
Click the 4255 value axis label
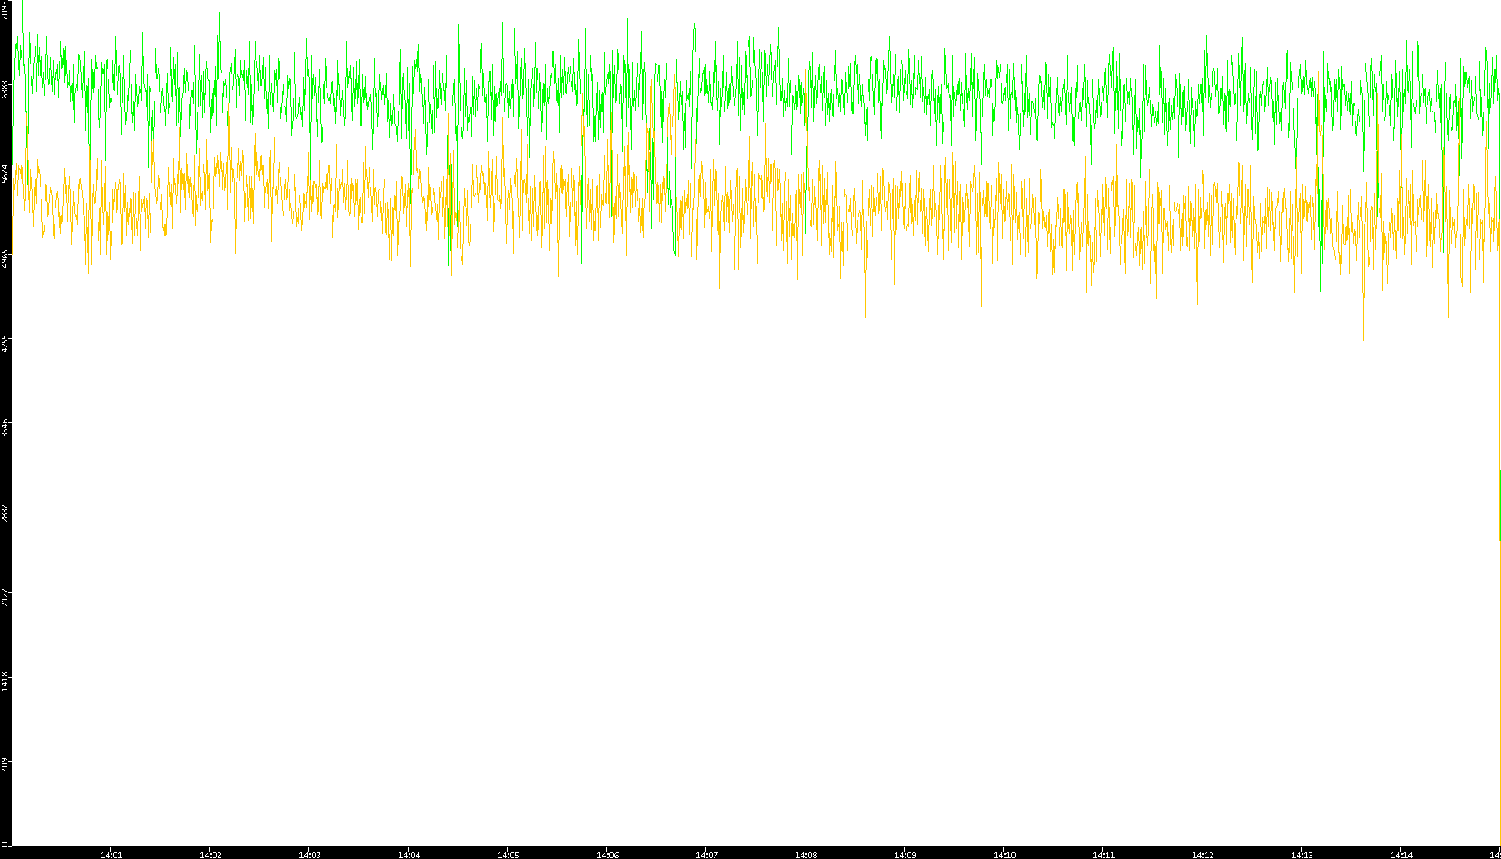coord(5,343)
